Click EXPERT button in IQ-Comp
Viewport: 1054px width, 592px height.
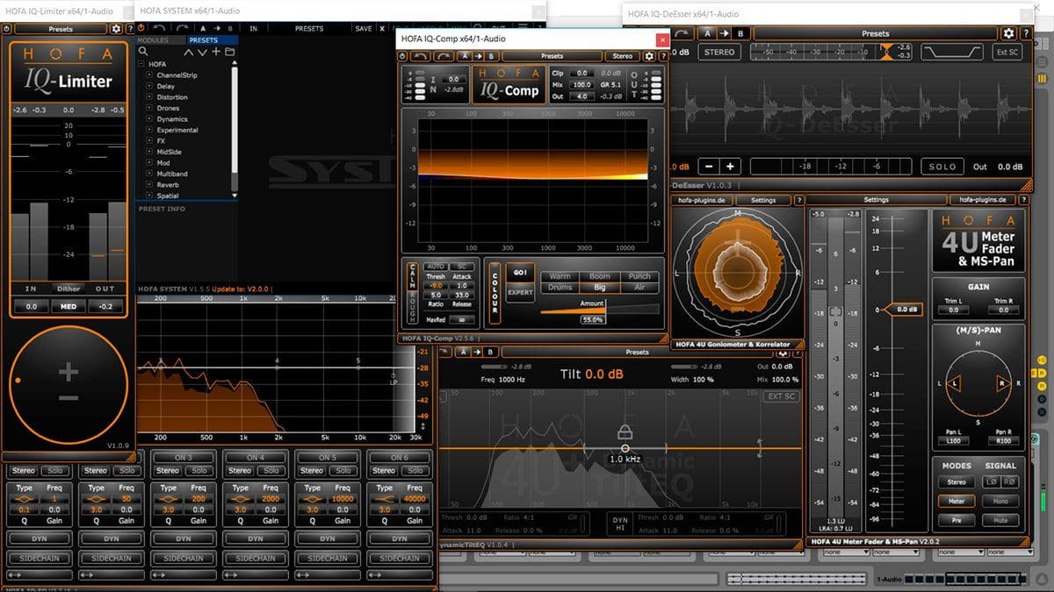tap(520, 293)
